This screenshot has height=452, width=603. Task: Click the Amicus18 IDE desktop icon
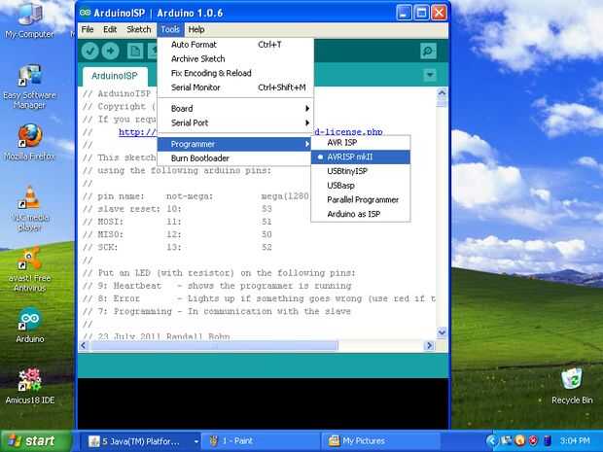(x=29, y=386)
